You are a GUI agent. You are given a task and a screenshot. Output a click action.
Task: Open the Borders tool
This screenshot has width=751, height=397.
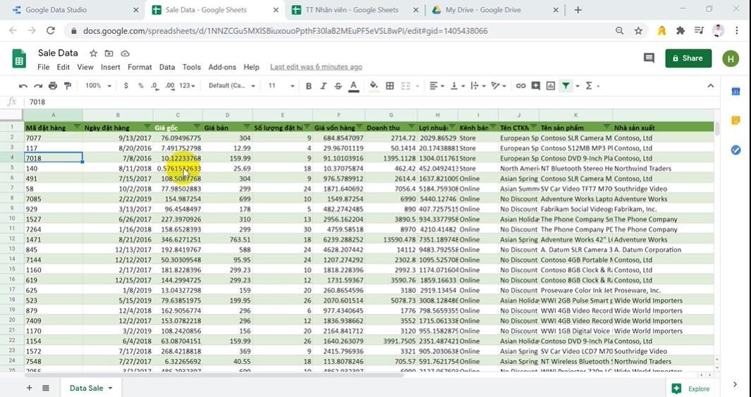[x=390, y=86]
